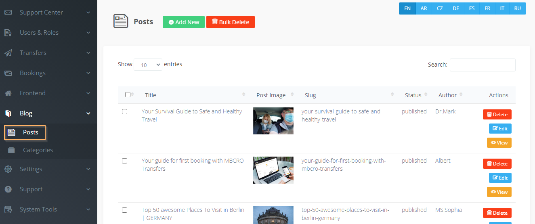Open the entries per page dropdown
Screen dimensions: 535x224
coord(148,65)
